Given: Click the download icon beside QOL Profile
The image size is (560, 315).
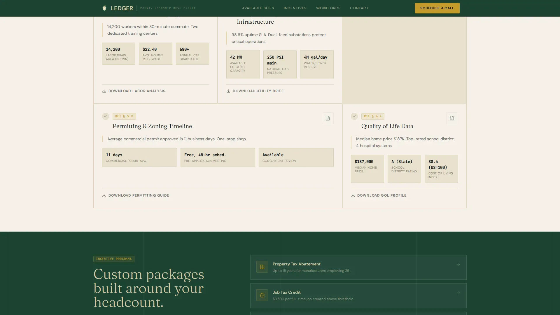Looking at the screenshot, I should 353,195.
